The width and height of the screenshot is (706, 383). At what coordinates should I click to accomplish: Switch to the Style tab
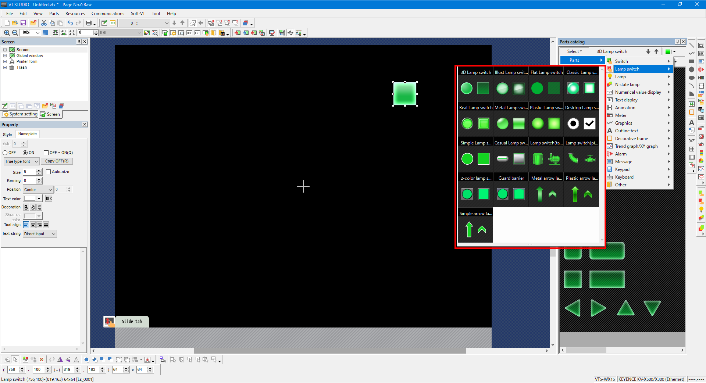pos(7,135)
